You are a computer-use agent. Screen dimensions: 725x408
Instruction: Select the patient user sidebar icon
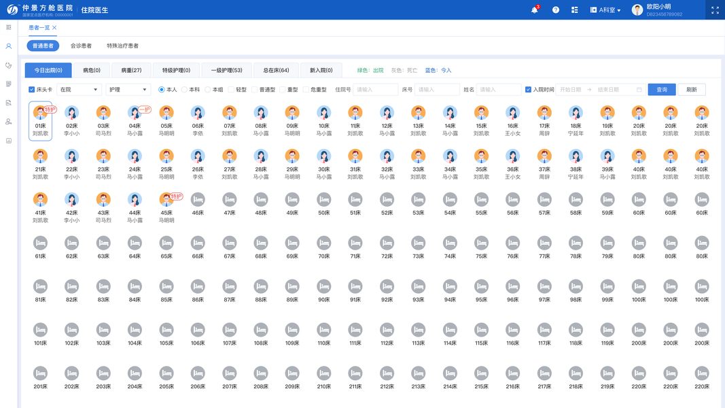(x=9, y=46)
